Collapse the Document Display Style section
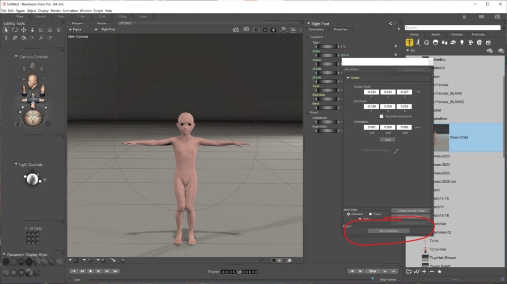This screenshot has width=507, height=284. pyautogui.click(x=4, y=254)
